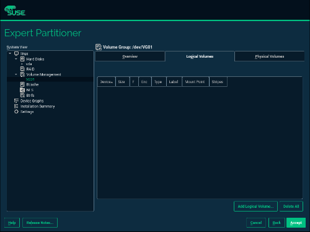Select the RAID icon in the tree
This screenshot has height=232, width=310.
click(22, 69)
